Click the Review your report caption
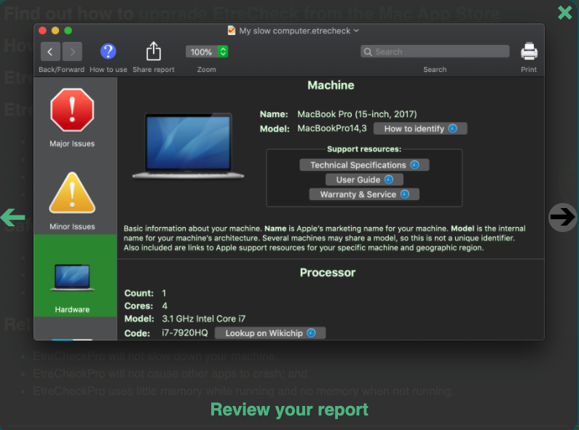 coord(289,410)
